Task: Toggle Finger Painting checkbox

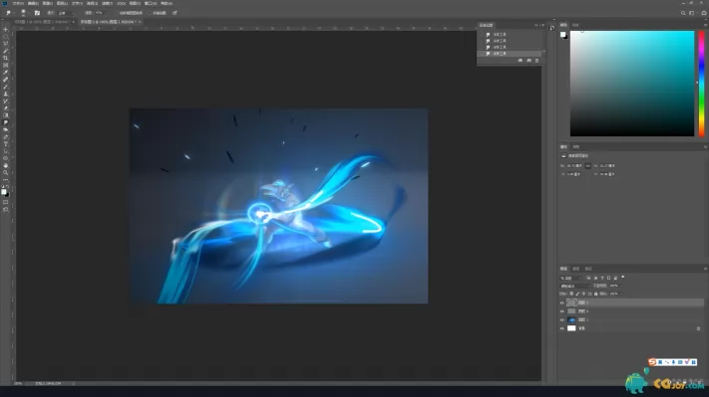Action: (x=150, y=13)
